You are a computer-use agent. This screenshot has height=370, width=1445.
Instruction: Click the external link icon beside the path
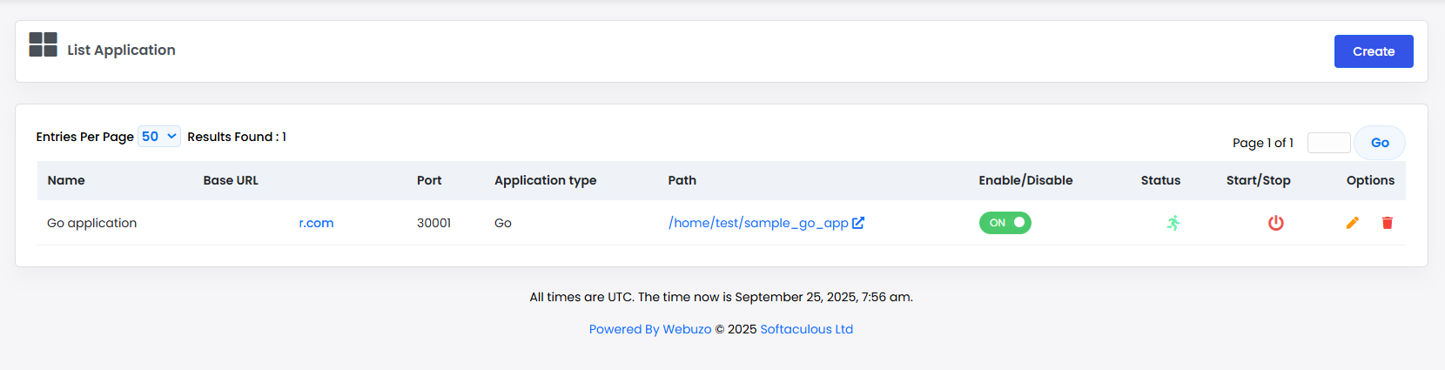tap(858, 223)
